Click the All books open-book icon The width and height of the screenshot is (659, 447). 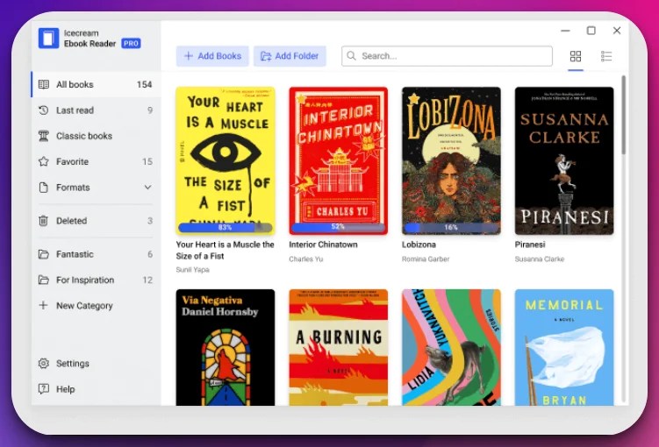[43, 84]
